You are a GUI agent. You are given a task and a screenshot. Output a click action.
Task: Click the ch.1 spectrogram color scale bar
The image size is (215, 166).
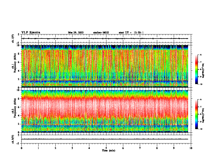pos(196,69)
